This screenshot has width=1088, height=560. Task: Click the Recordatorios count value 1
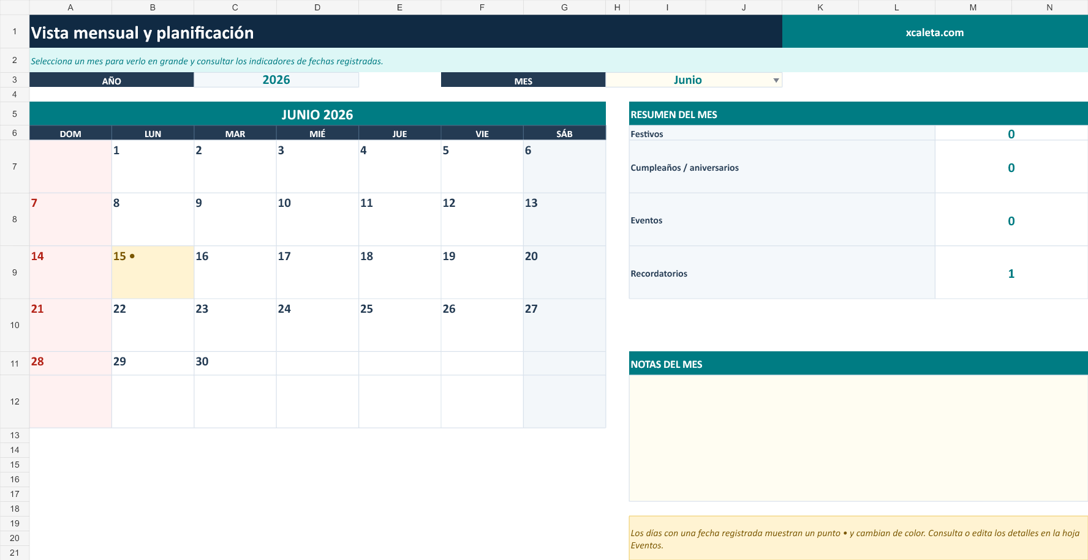pos(1011,273)
